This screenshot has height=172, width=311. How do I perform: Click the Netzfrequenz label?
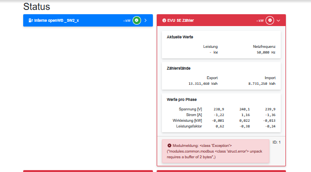pyautogui.click(x=264, y=47)
